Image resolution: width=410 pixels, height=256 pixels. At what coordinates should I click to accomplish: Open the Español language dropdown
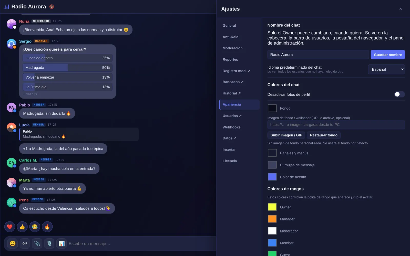point(386,69)
